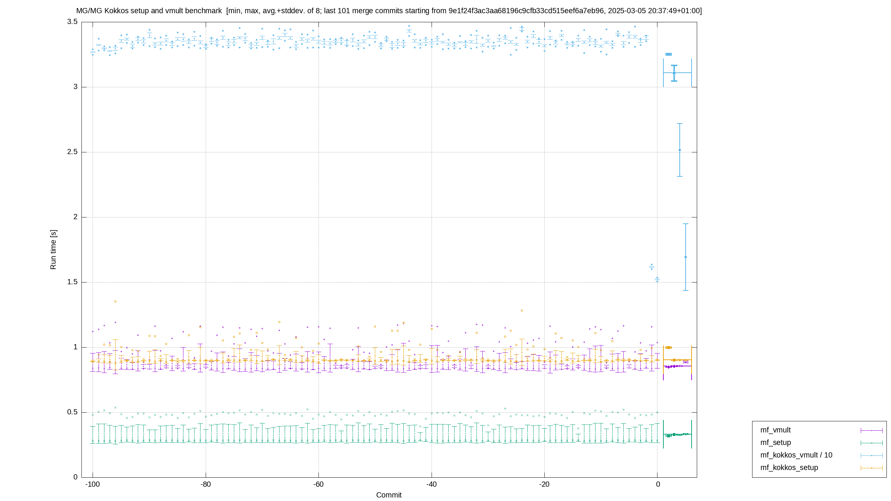Click the gray mf_setup legend line sample
This screenshot has height=501, width=891.
click(872, 443)
